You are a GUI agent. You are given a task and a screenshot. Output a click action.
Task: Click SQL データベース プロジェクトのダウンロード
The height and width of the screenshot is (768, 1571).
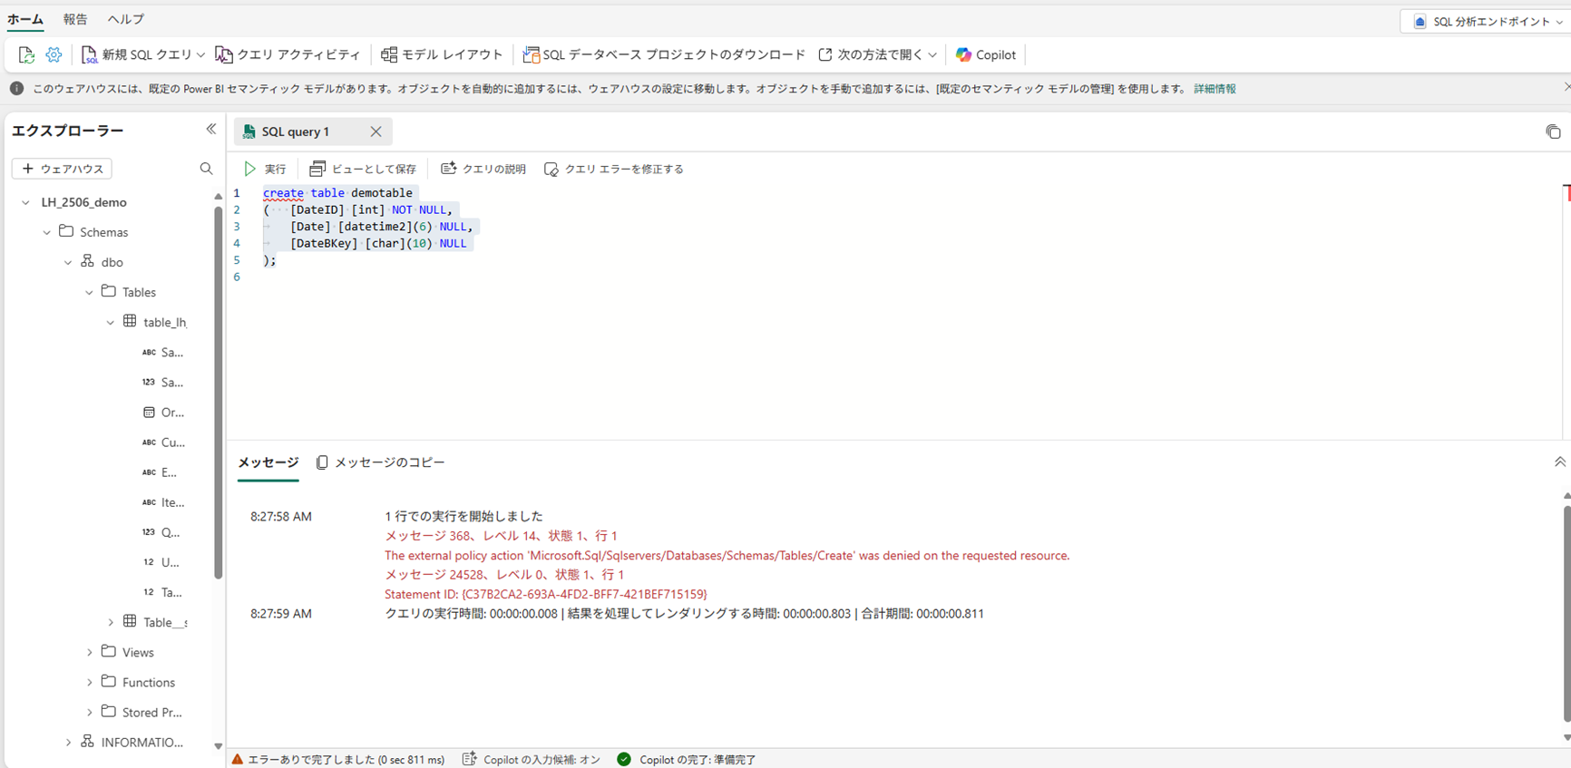point(664,55)
